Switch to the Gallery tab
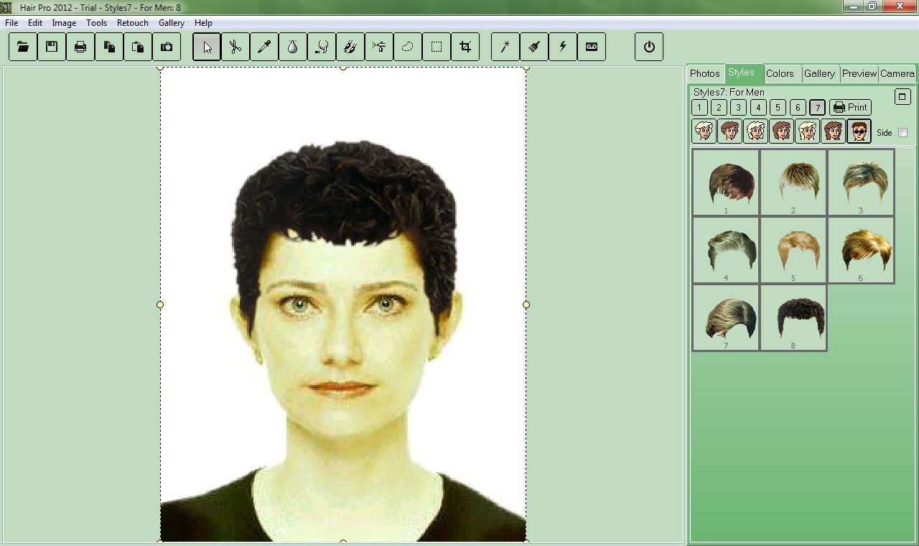The height and width of the screenshot is (546, 919). click(x=820, y=73)
